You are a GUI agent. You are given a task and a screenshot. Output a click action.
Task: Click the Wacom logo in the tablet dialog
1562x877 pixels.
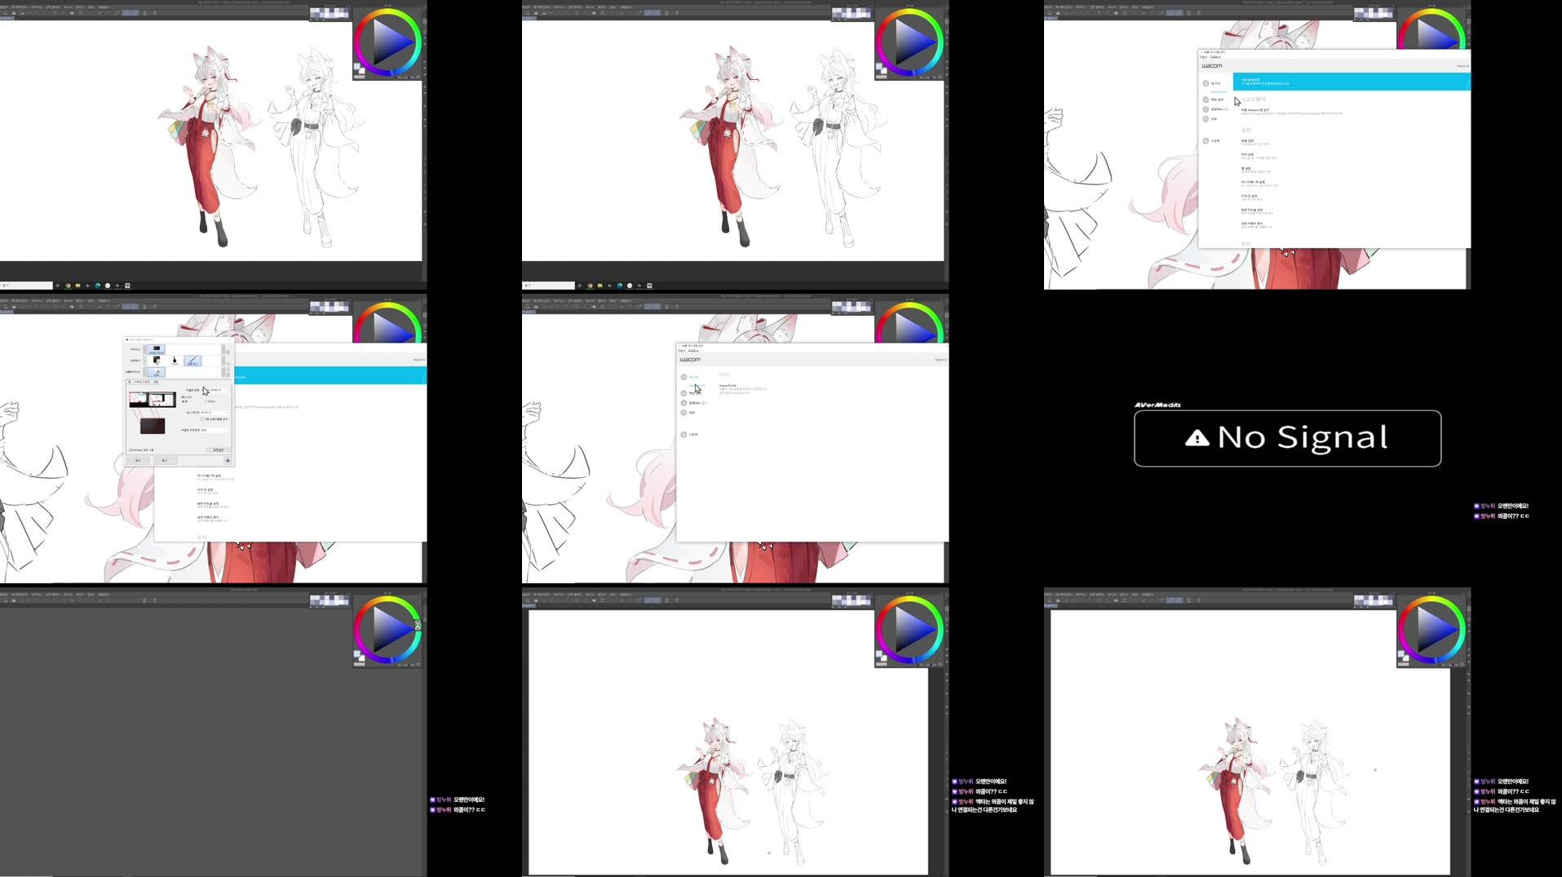(690, 359)
